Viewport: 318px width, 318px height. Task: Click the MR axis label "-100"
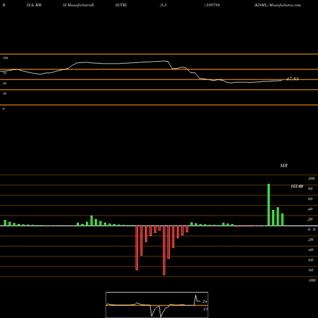[x=312, y=280]
